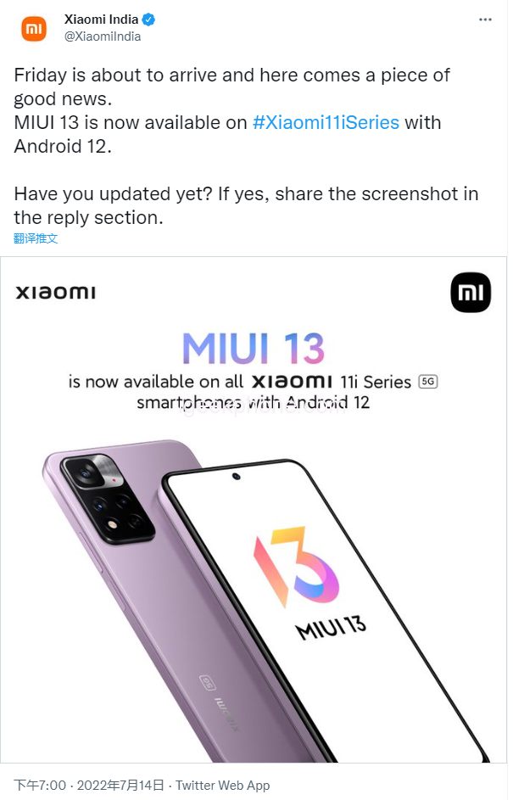Click the phone's front punch-hole camera
Screen dimensions: 513x800
click(236, 477)
